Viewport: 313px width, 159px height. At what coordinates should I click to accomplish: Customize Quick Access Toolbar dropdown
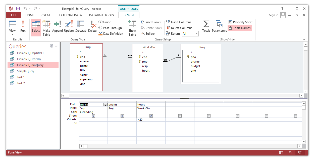tap(44, 9)
